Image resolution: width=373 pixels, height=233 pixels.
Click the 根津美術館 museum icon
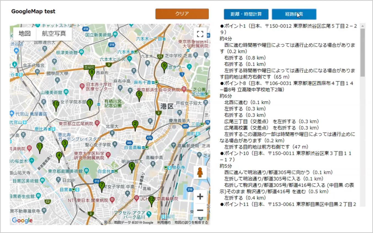81,52
